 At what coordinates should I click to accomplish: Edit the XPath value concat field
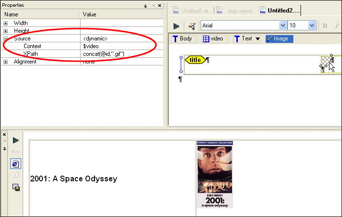pyautogui.click(x=121, y=54)
